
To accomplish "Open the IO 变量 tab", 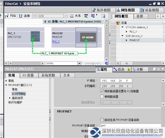I will point(28,75).
